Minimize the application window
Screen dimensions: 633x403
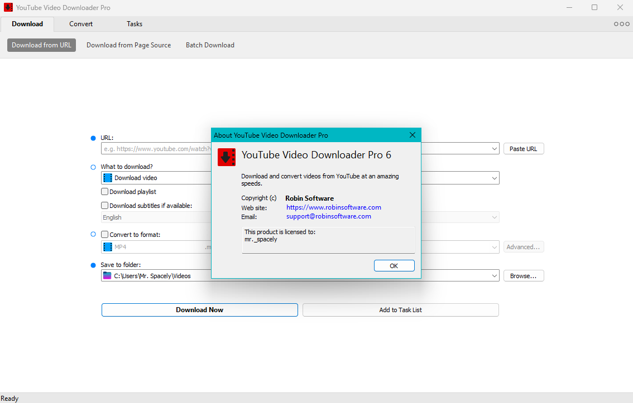(x=569, y=7)
